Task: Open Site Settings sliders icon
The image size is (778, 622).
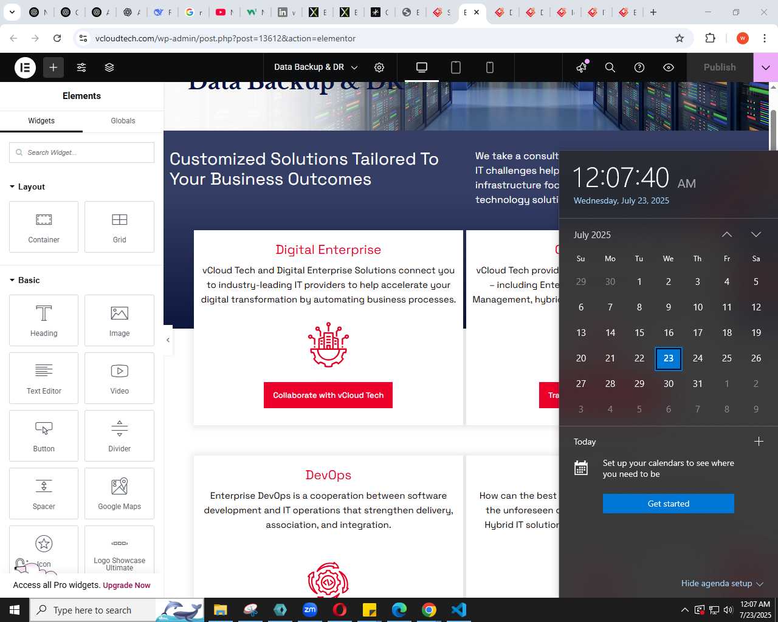Action: click(81, 67)
